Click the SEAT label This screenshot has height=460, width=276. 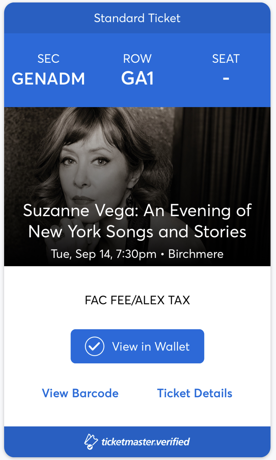click(x=226, y=59)
